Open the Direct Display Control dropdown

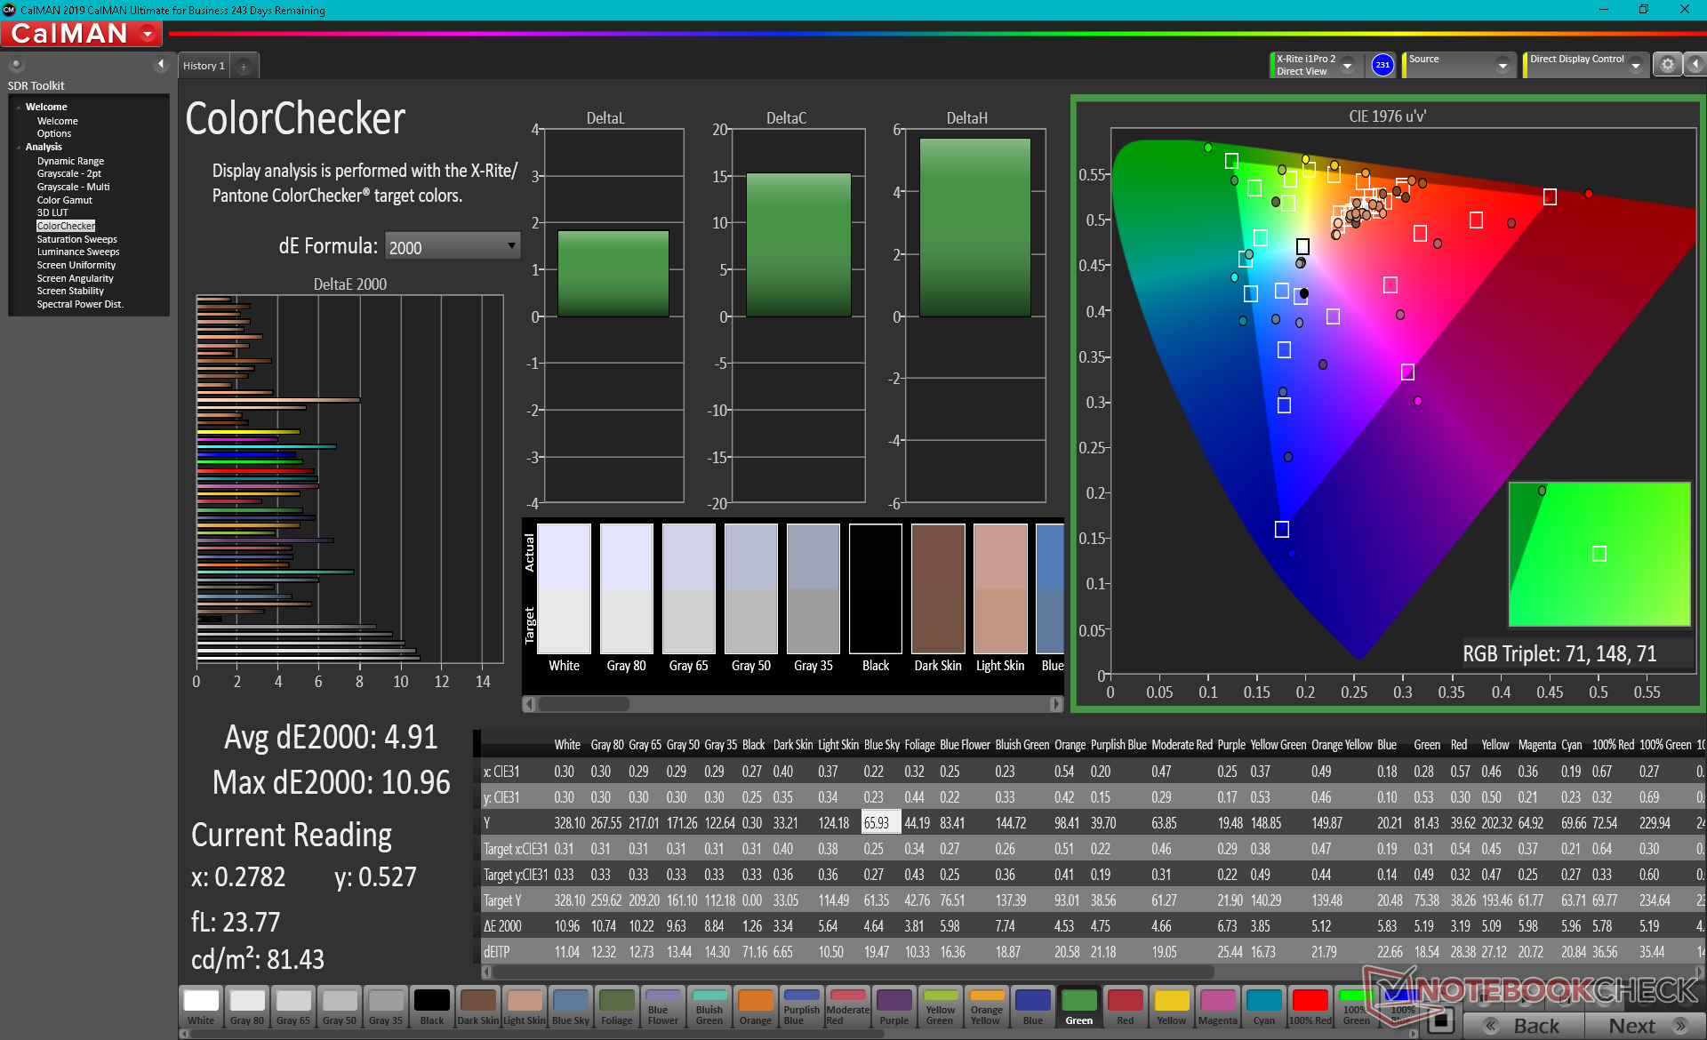point(1635,66)
